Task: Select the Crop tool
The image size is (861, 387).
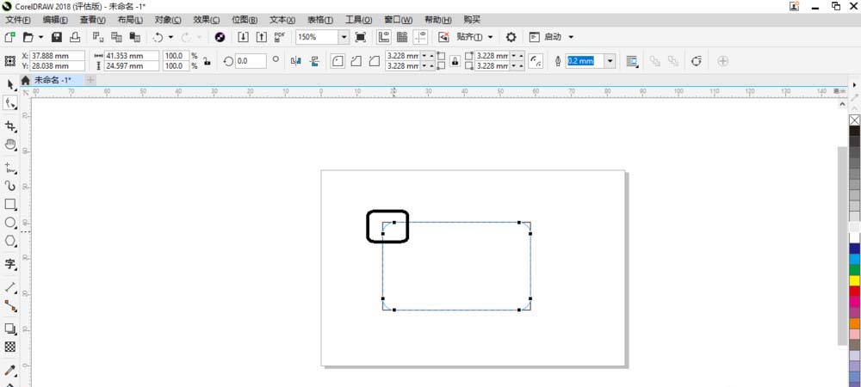Action: [x=10, y=126]
